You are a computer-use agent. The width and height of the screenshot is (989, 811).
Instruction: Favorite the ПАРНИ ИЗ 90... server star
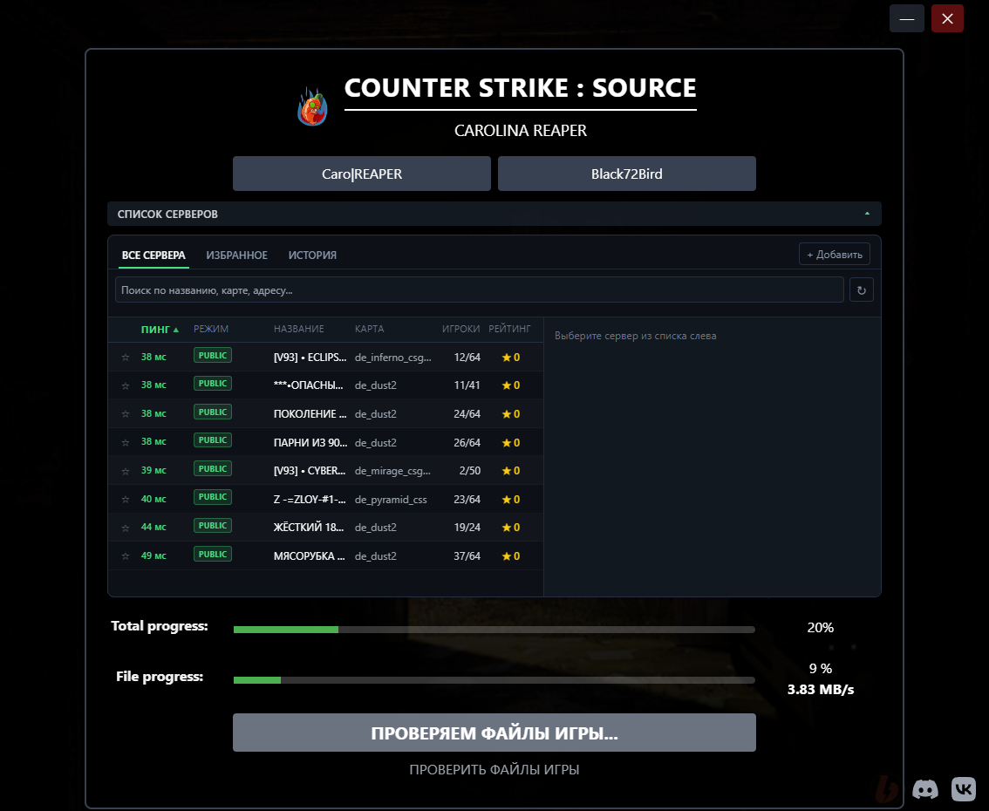(126, 442)
